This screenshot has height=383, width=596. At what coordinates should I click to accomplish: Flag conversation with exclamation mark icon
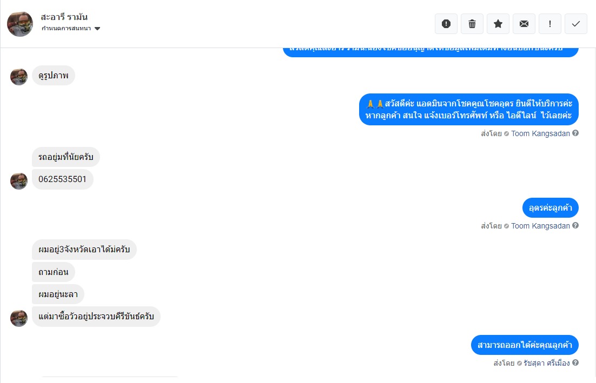550,24
